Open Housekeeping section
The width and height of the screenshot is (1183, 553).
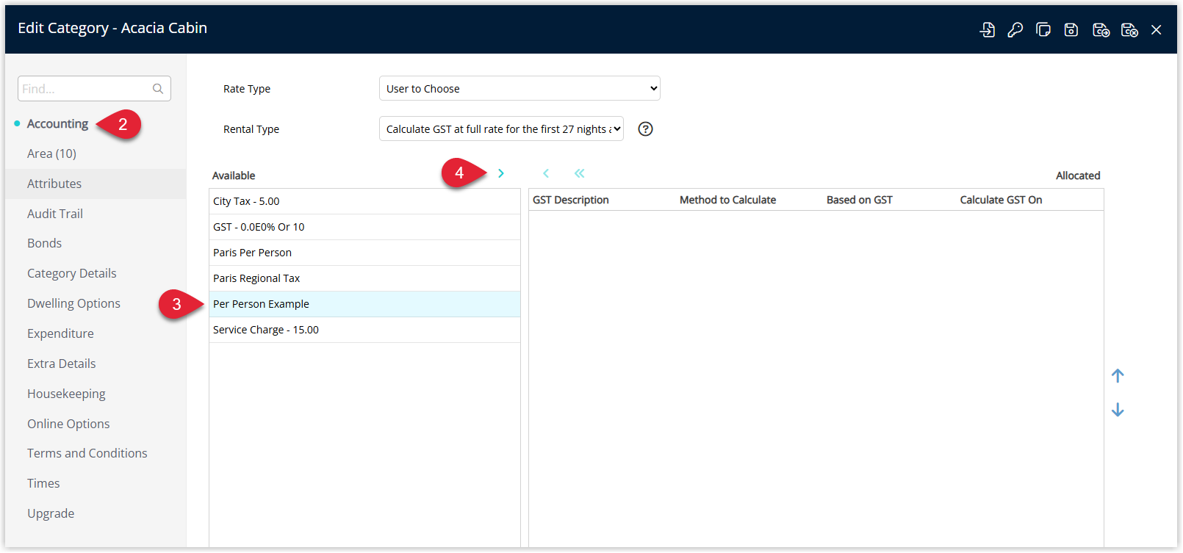pyautogui.click(x=66, y=394)
